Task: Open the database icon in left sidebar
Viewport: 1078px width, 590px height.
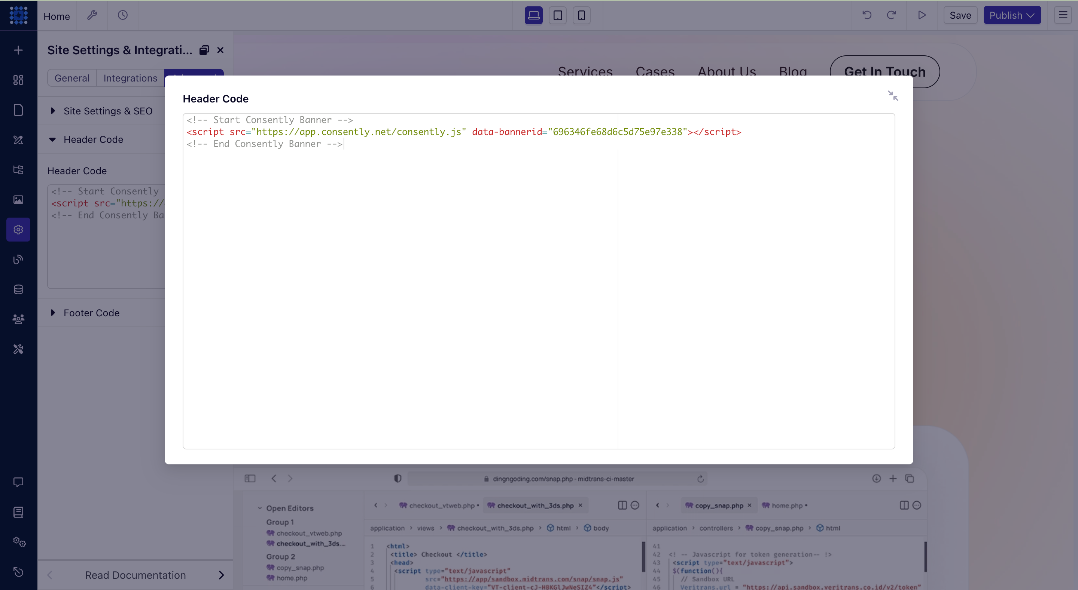Action: (18, 289)
